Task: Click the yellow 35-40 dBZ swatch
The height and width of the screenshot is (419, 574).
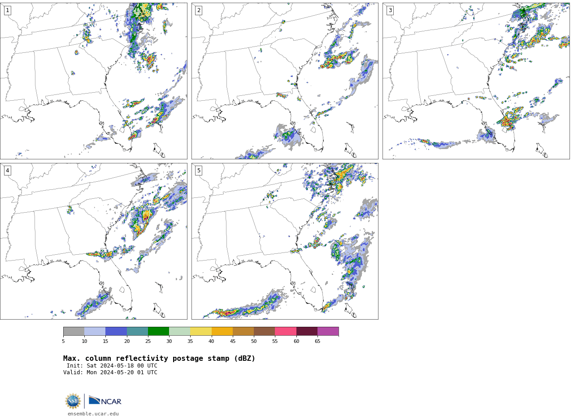Action: (x=201, y=331)
